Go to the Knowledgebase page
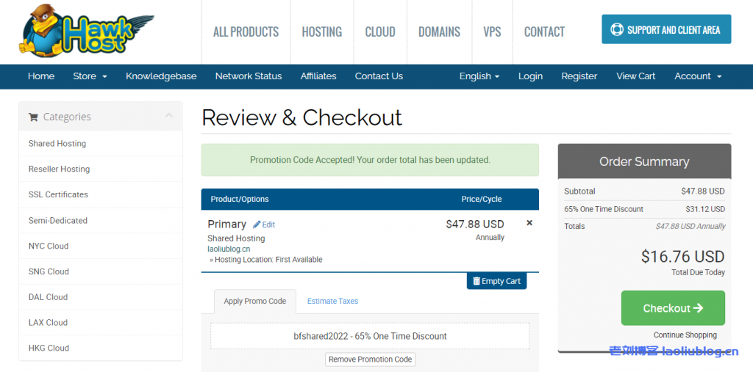753x372 pixels. pyautogui.click(x=161, y=76)
